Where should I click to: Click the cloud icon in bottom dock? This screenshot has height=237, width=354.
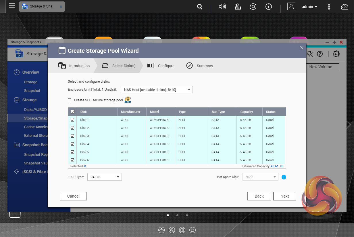pos(162,230)
